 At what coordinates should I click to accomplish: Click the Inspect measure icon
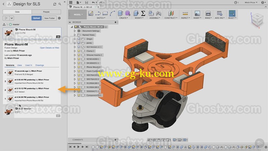click(x=185, y=13)
